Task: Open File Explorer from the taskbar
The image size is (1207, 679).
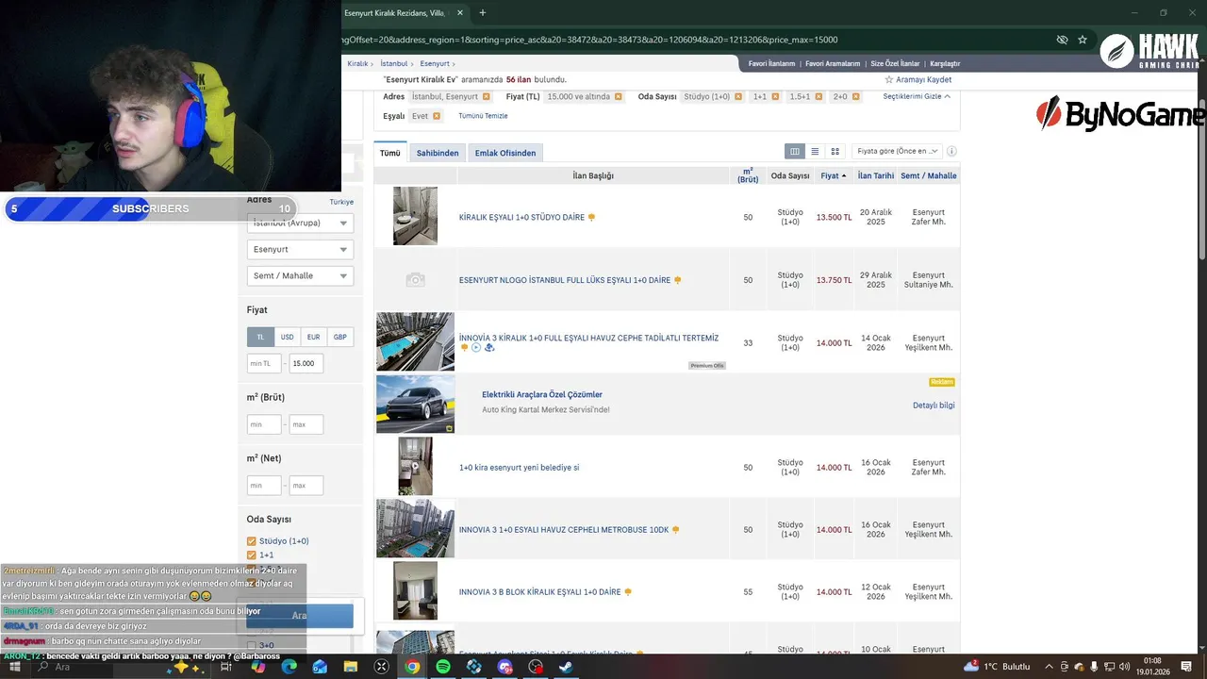Action: 351,667
